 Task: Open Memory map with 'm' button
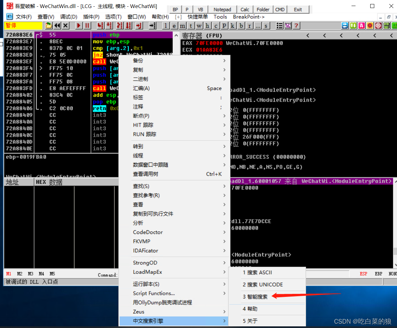tap(182, 25)
